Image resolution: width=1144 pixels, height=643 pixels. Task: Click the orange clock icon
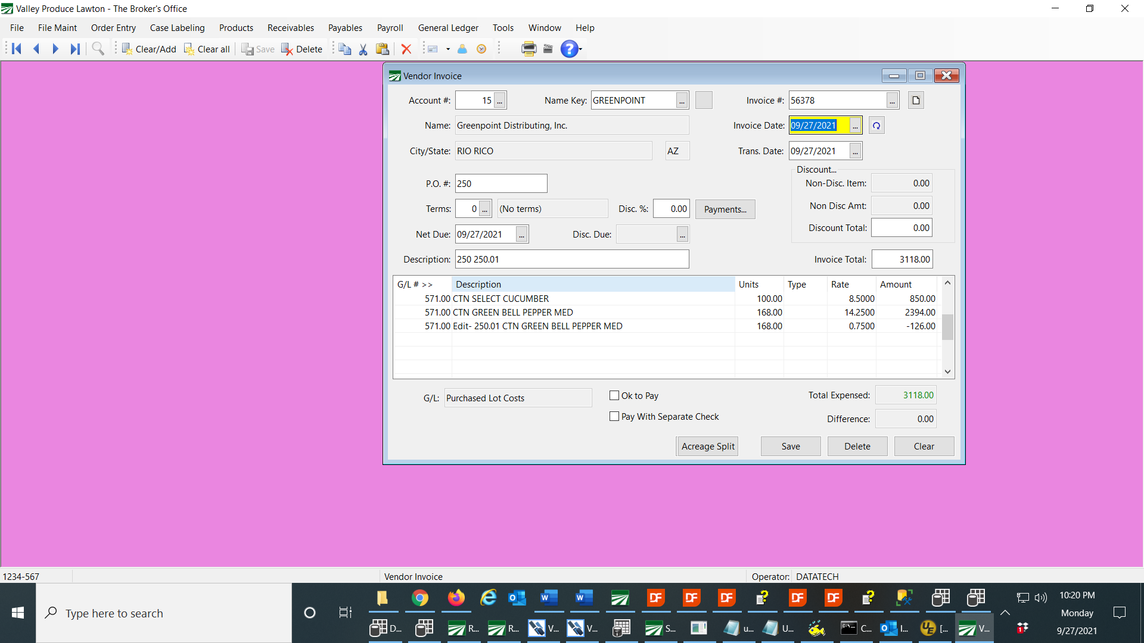click(481, 49)
